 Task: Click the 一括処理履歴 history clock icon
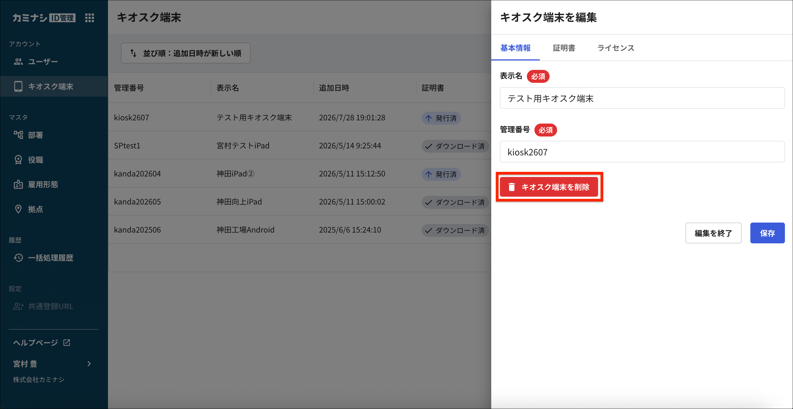18,258
